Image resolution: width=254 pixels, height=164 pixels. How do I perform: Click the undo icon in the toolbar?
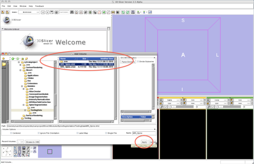[x=123, y=12]
